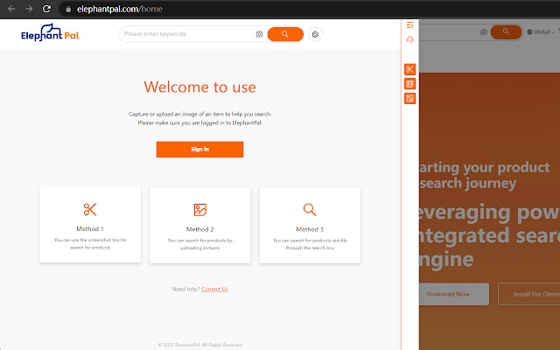Click the orange image search icon in the sidebar
560x350 pixels.
[410, 99]
